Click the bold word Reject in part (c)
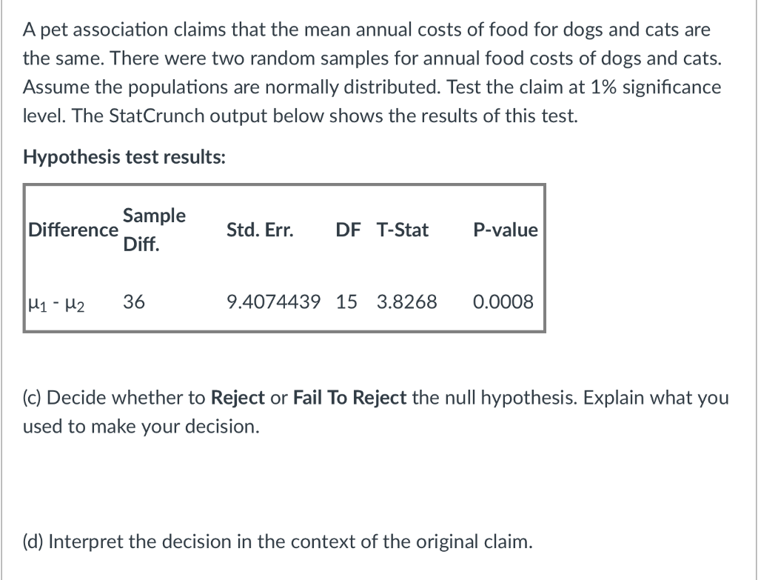The height and width of the screenshot is (580, 758). pos(238,398)
